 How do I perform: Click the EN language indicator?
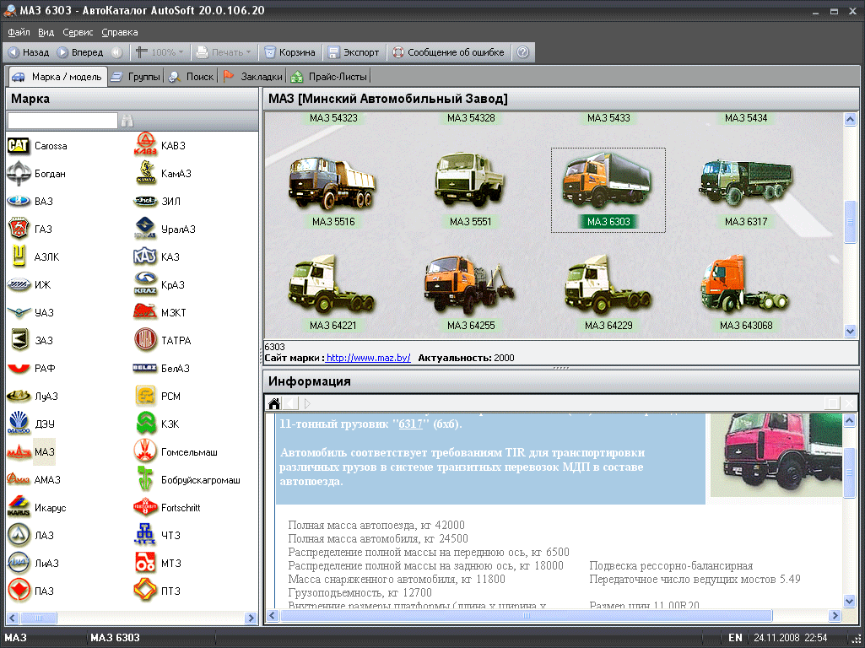click(735, 638)
